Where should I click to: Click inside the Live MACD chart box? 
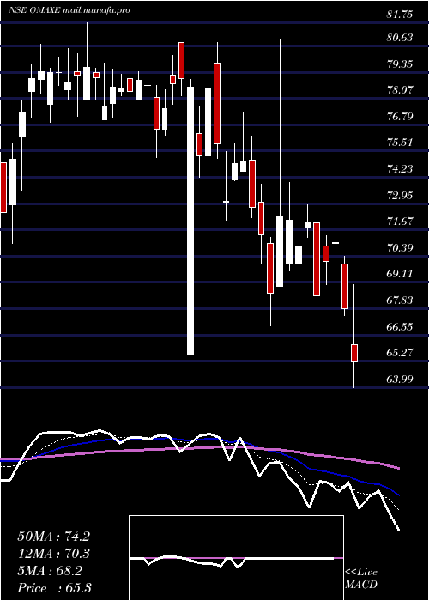236,558
